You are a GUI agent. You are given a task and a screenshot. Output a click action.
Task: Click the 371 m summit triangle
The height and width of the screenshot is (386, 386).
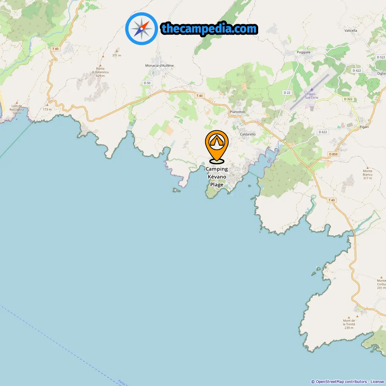pos(117,51)
